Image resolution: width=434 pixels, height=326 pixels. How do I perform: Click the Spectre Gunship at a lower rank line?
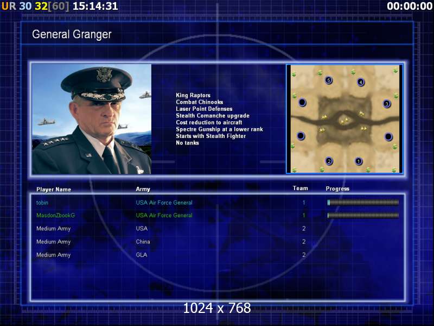(x=220, y=129)
